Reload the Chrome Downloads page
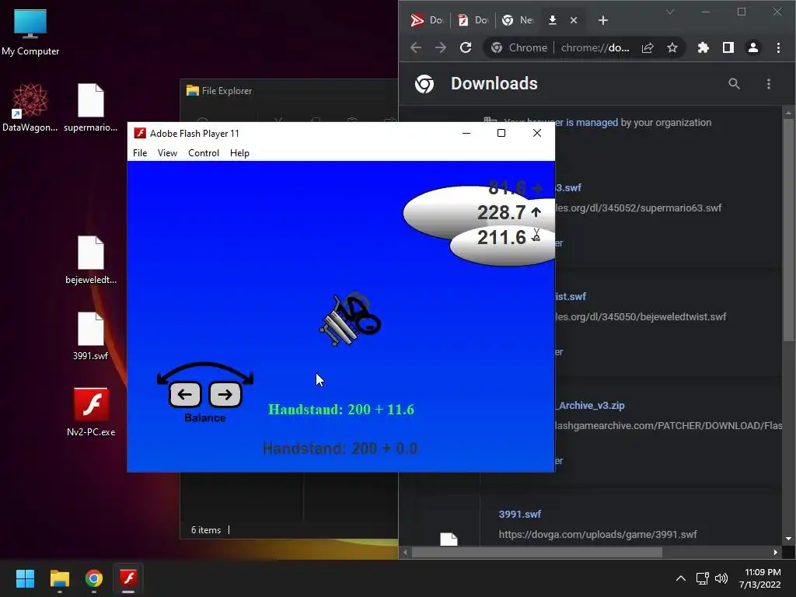Image resolution: width=796 pixels, height=597 pixels. click(466, 47)
